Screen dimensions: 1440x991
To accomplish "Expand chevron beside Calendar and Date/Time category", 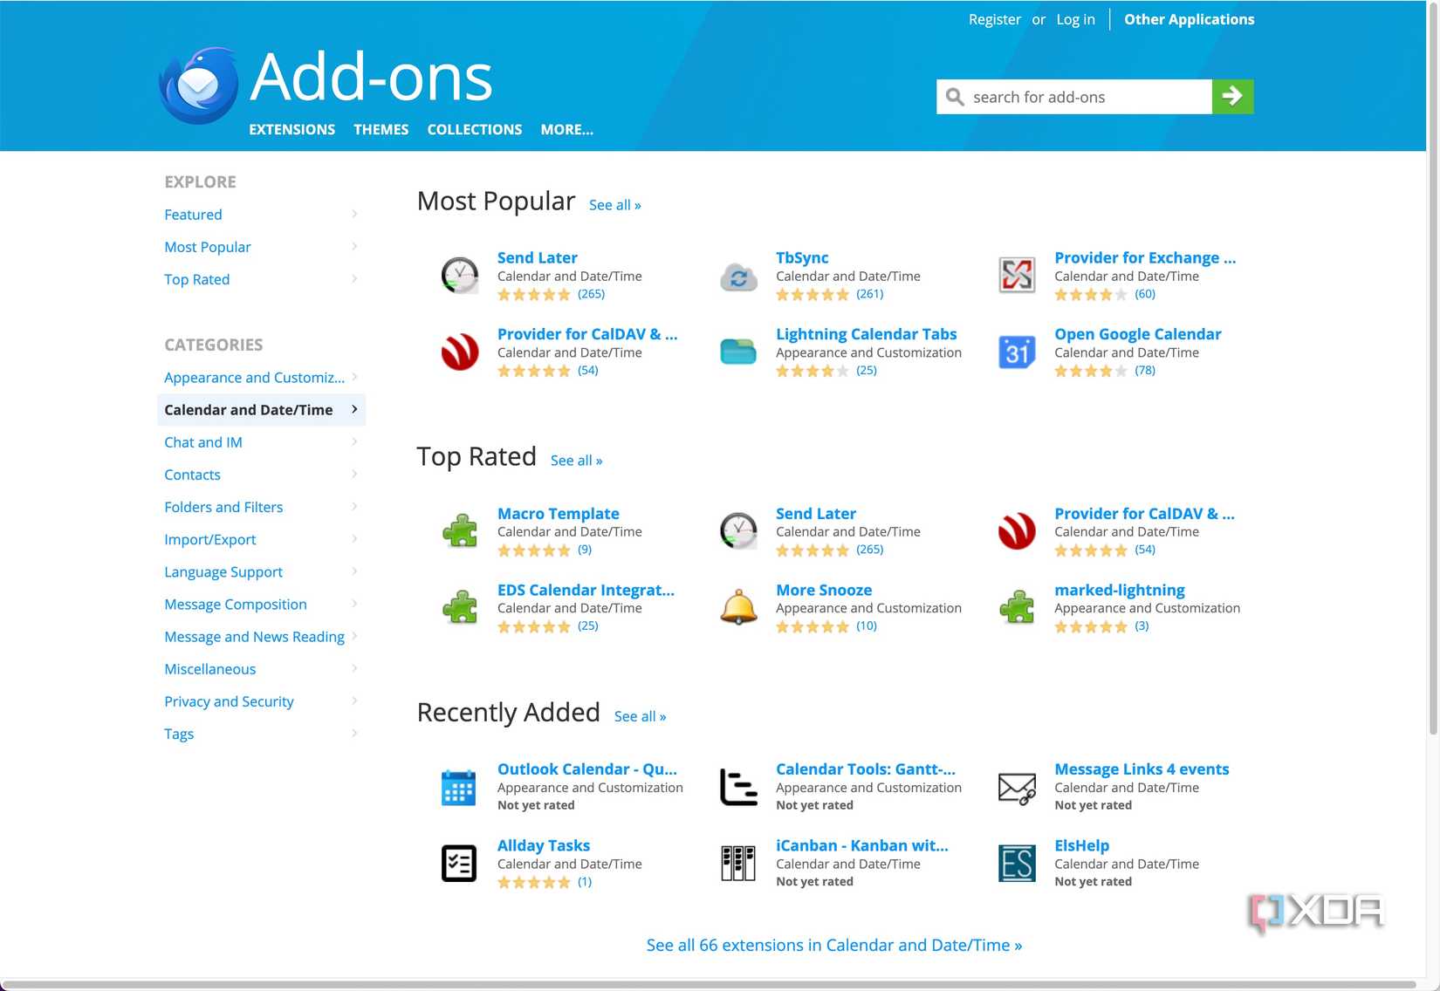I will [x=354, y=409].
